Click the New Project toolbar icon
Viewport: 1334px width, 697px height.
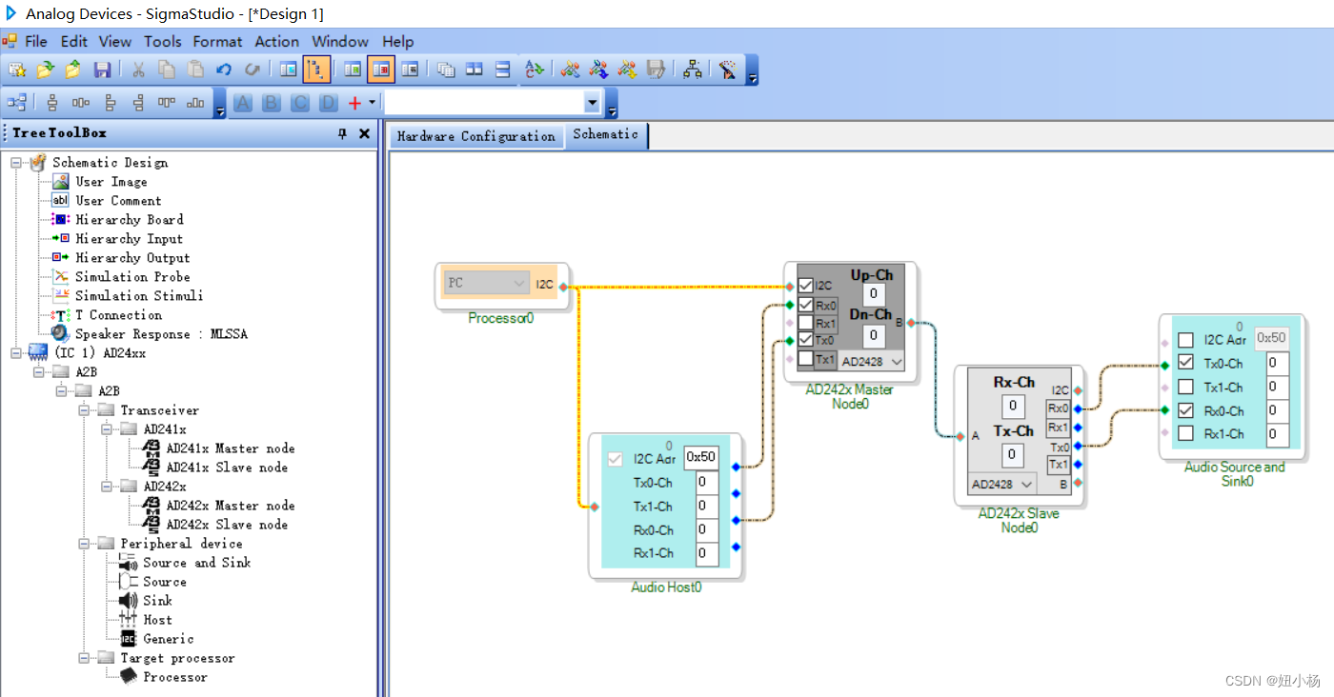[x=16, y=70]
